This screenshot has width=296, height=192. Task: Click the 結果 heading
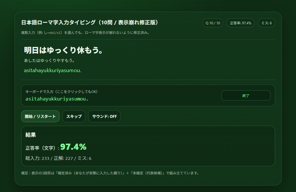coord(31,135)
